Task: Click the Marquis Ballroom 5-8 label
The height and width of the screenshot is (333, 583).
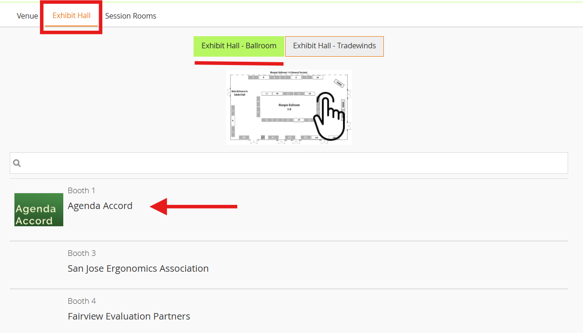Action: point(289,107)
